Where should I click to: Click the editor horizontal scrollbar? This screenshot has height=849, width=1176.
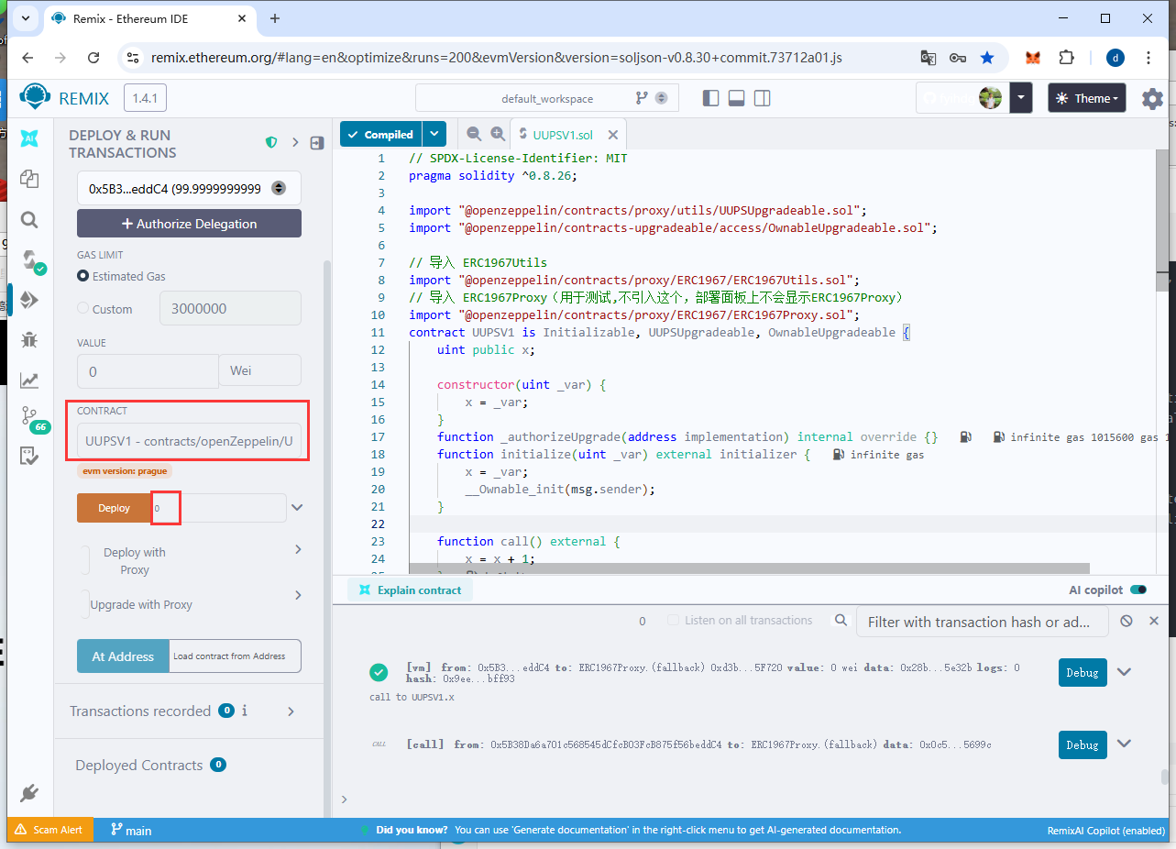(749, 568)
